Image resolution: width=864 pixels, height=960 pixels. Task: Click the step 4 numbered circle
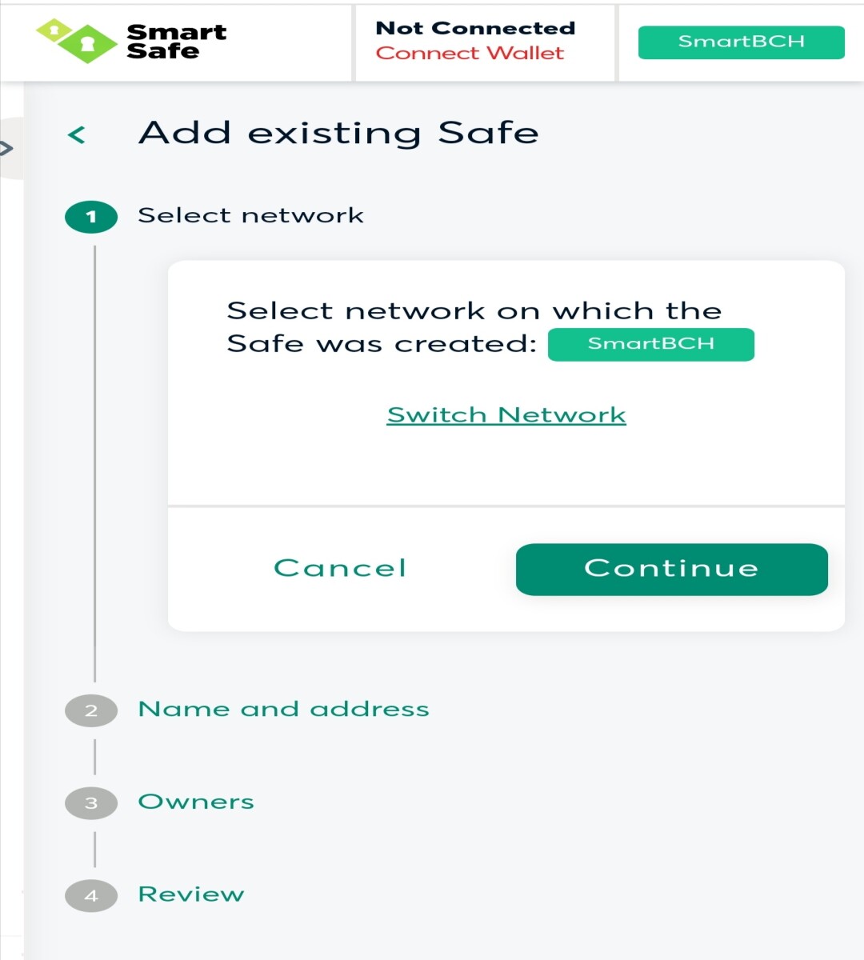pos(91,896)
